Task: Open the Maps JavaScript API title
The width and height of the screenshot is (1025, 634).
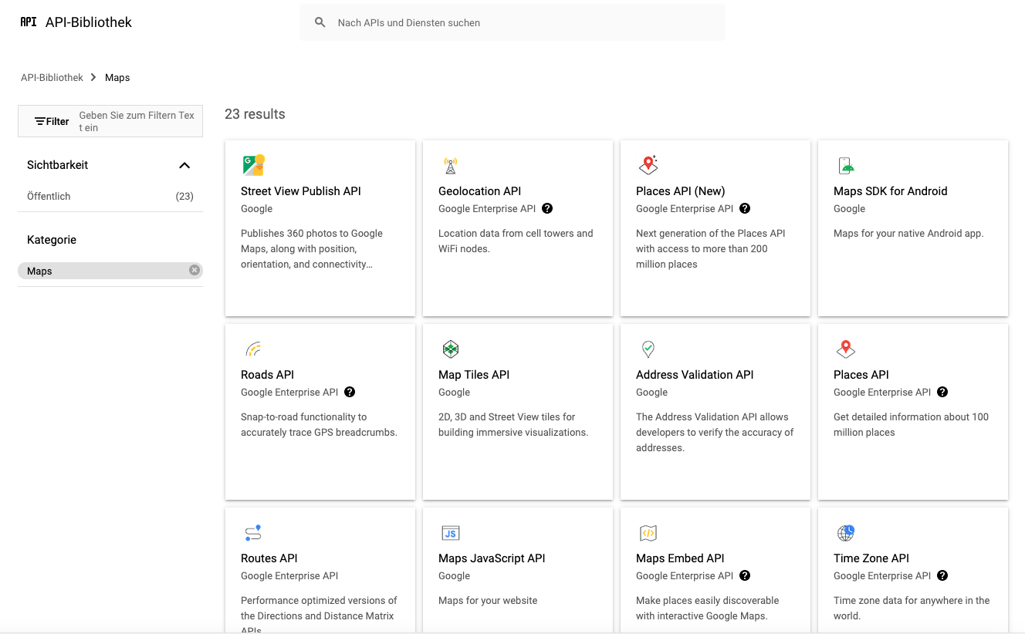Action: pos(492,558)
